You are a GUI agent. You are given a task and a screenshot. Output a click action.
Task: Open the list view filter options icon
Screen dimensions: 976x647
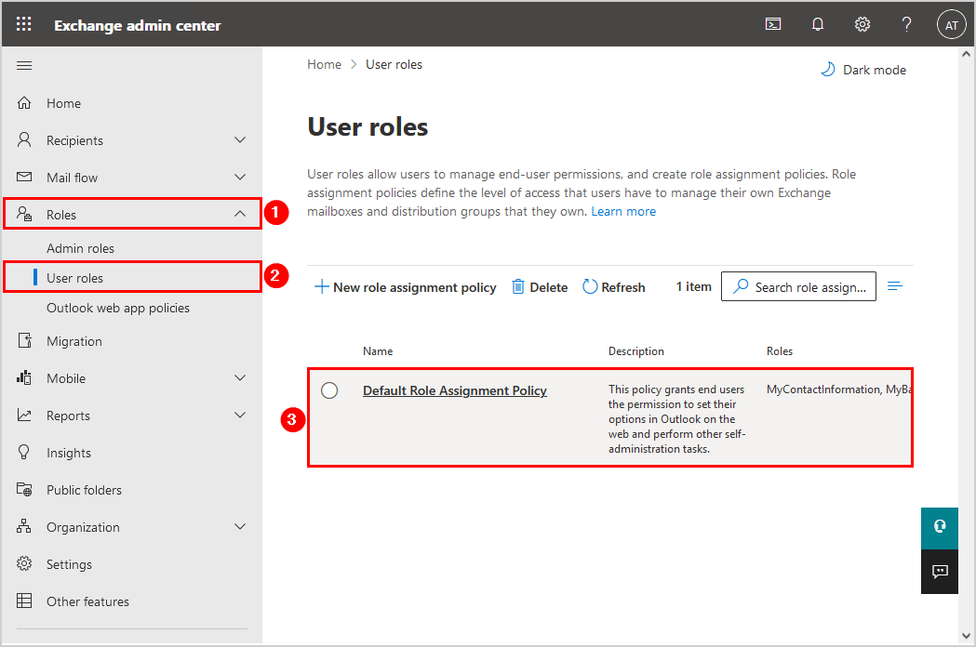(x=895, y=286)
